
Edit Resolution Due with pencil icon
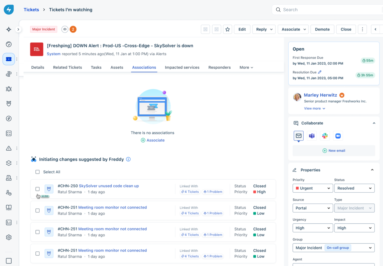pos(320,72)
